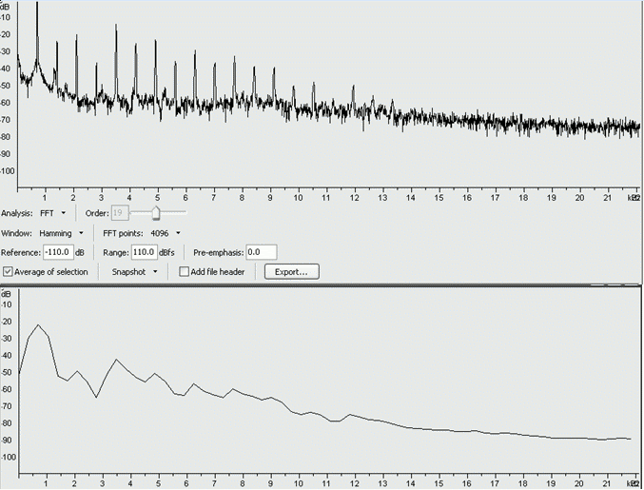Select the Range input field showing 110.0
Image resolution: width=644 pixels, height=490 pixels.
pos(145,252)
